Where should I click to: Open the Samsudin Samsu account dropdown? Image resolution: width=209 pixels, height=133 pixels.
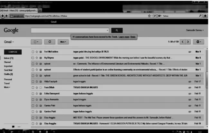point(195,30)
